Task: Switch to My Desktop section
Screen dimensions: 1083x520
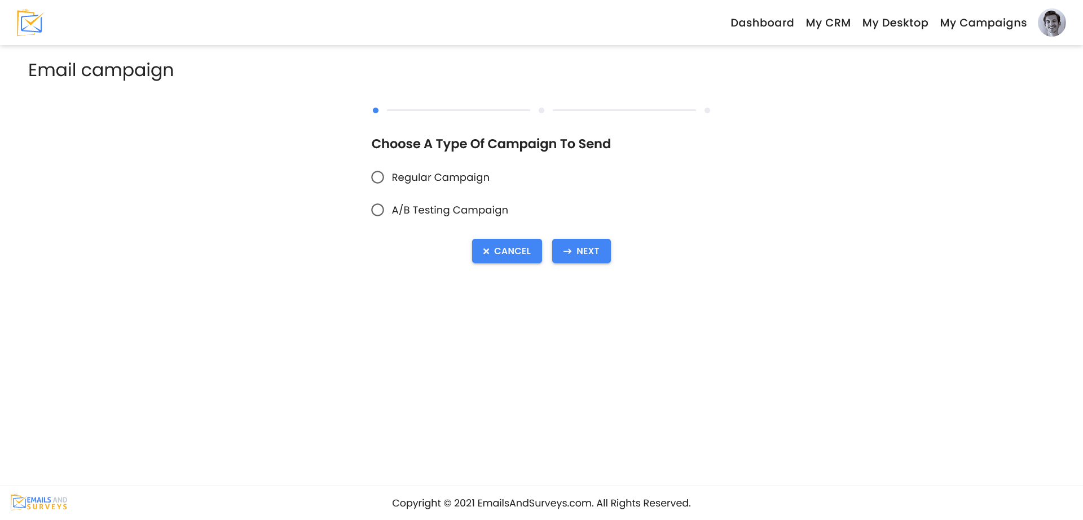Action: pyautogui.click(x=895, y=23)
